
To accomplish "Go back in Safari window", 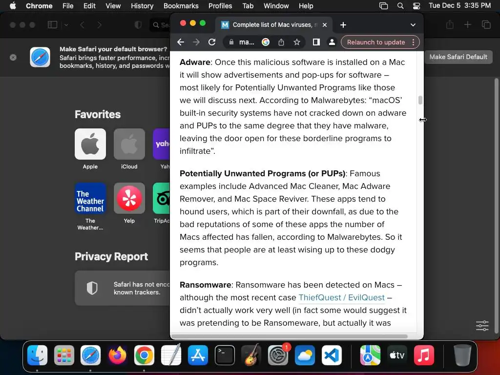I will pos(82,25).
